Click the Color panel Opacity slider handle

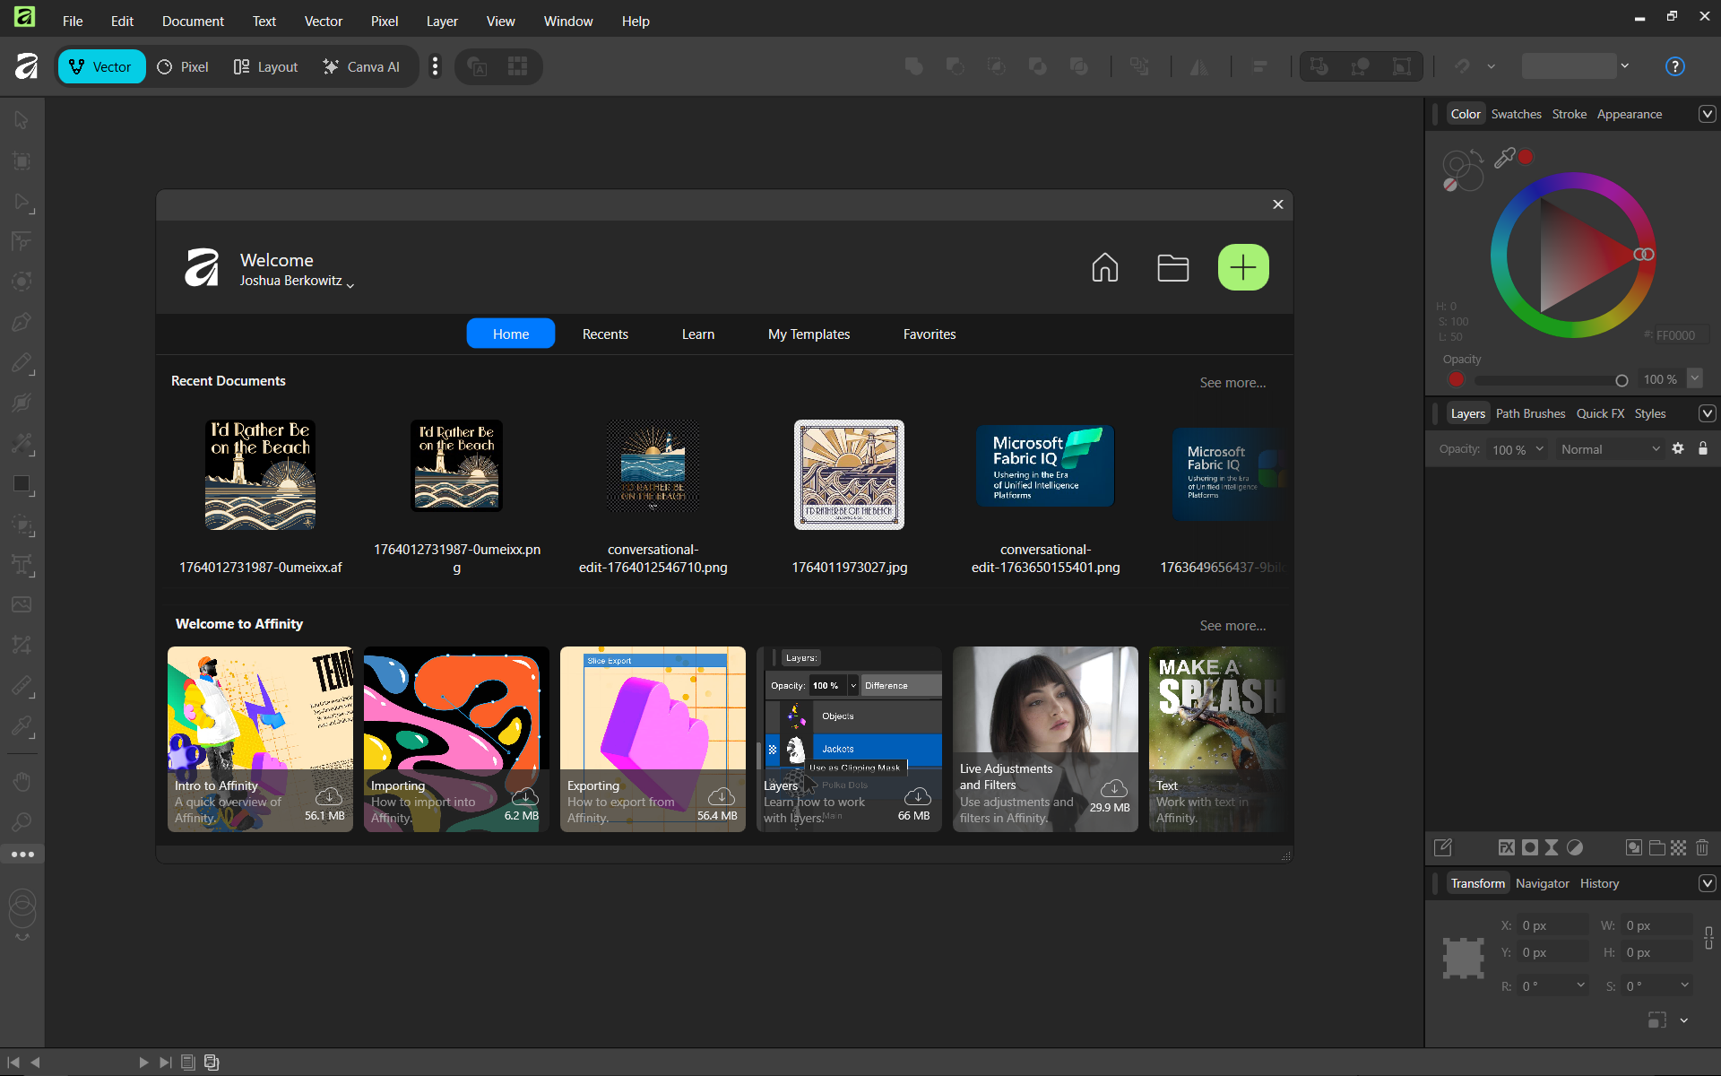coord(1622,380)
